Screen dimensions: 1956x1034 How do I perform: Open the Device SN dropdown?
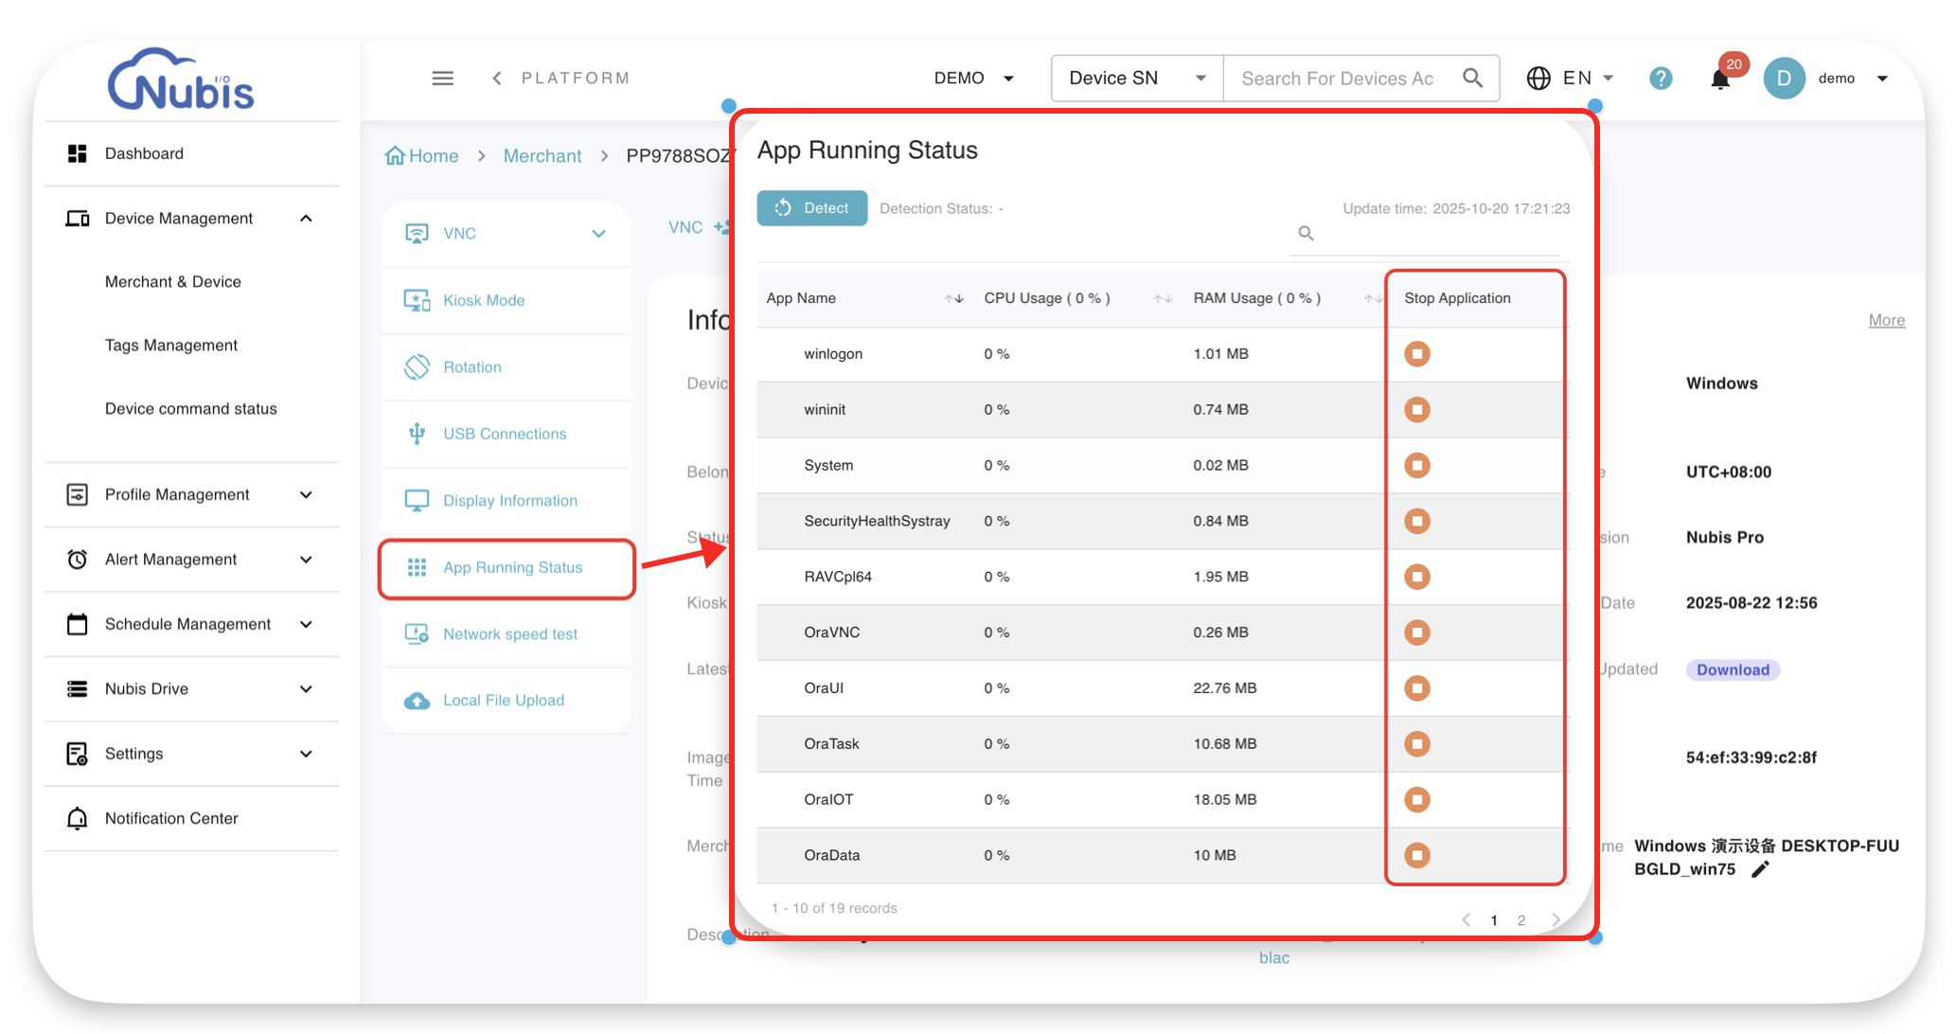point(1136,79)
